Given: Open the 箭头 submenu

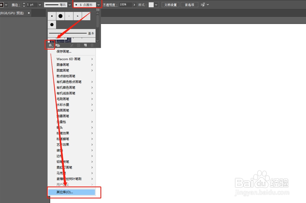Looking at the screenshot, I should 72,127.
